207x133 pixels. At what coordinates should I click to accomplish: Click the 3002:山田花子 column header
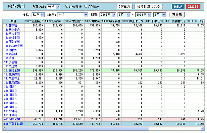pos(34,21)
